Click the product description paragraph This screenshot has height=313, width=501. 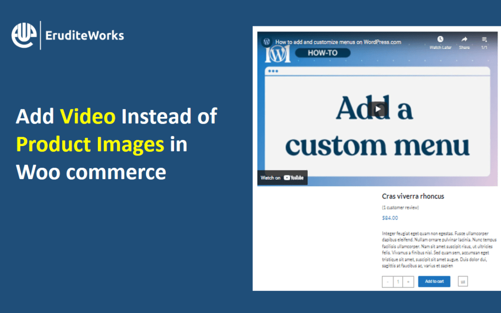point(439,249)
